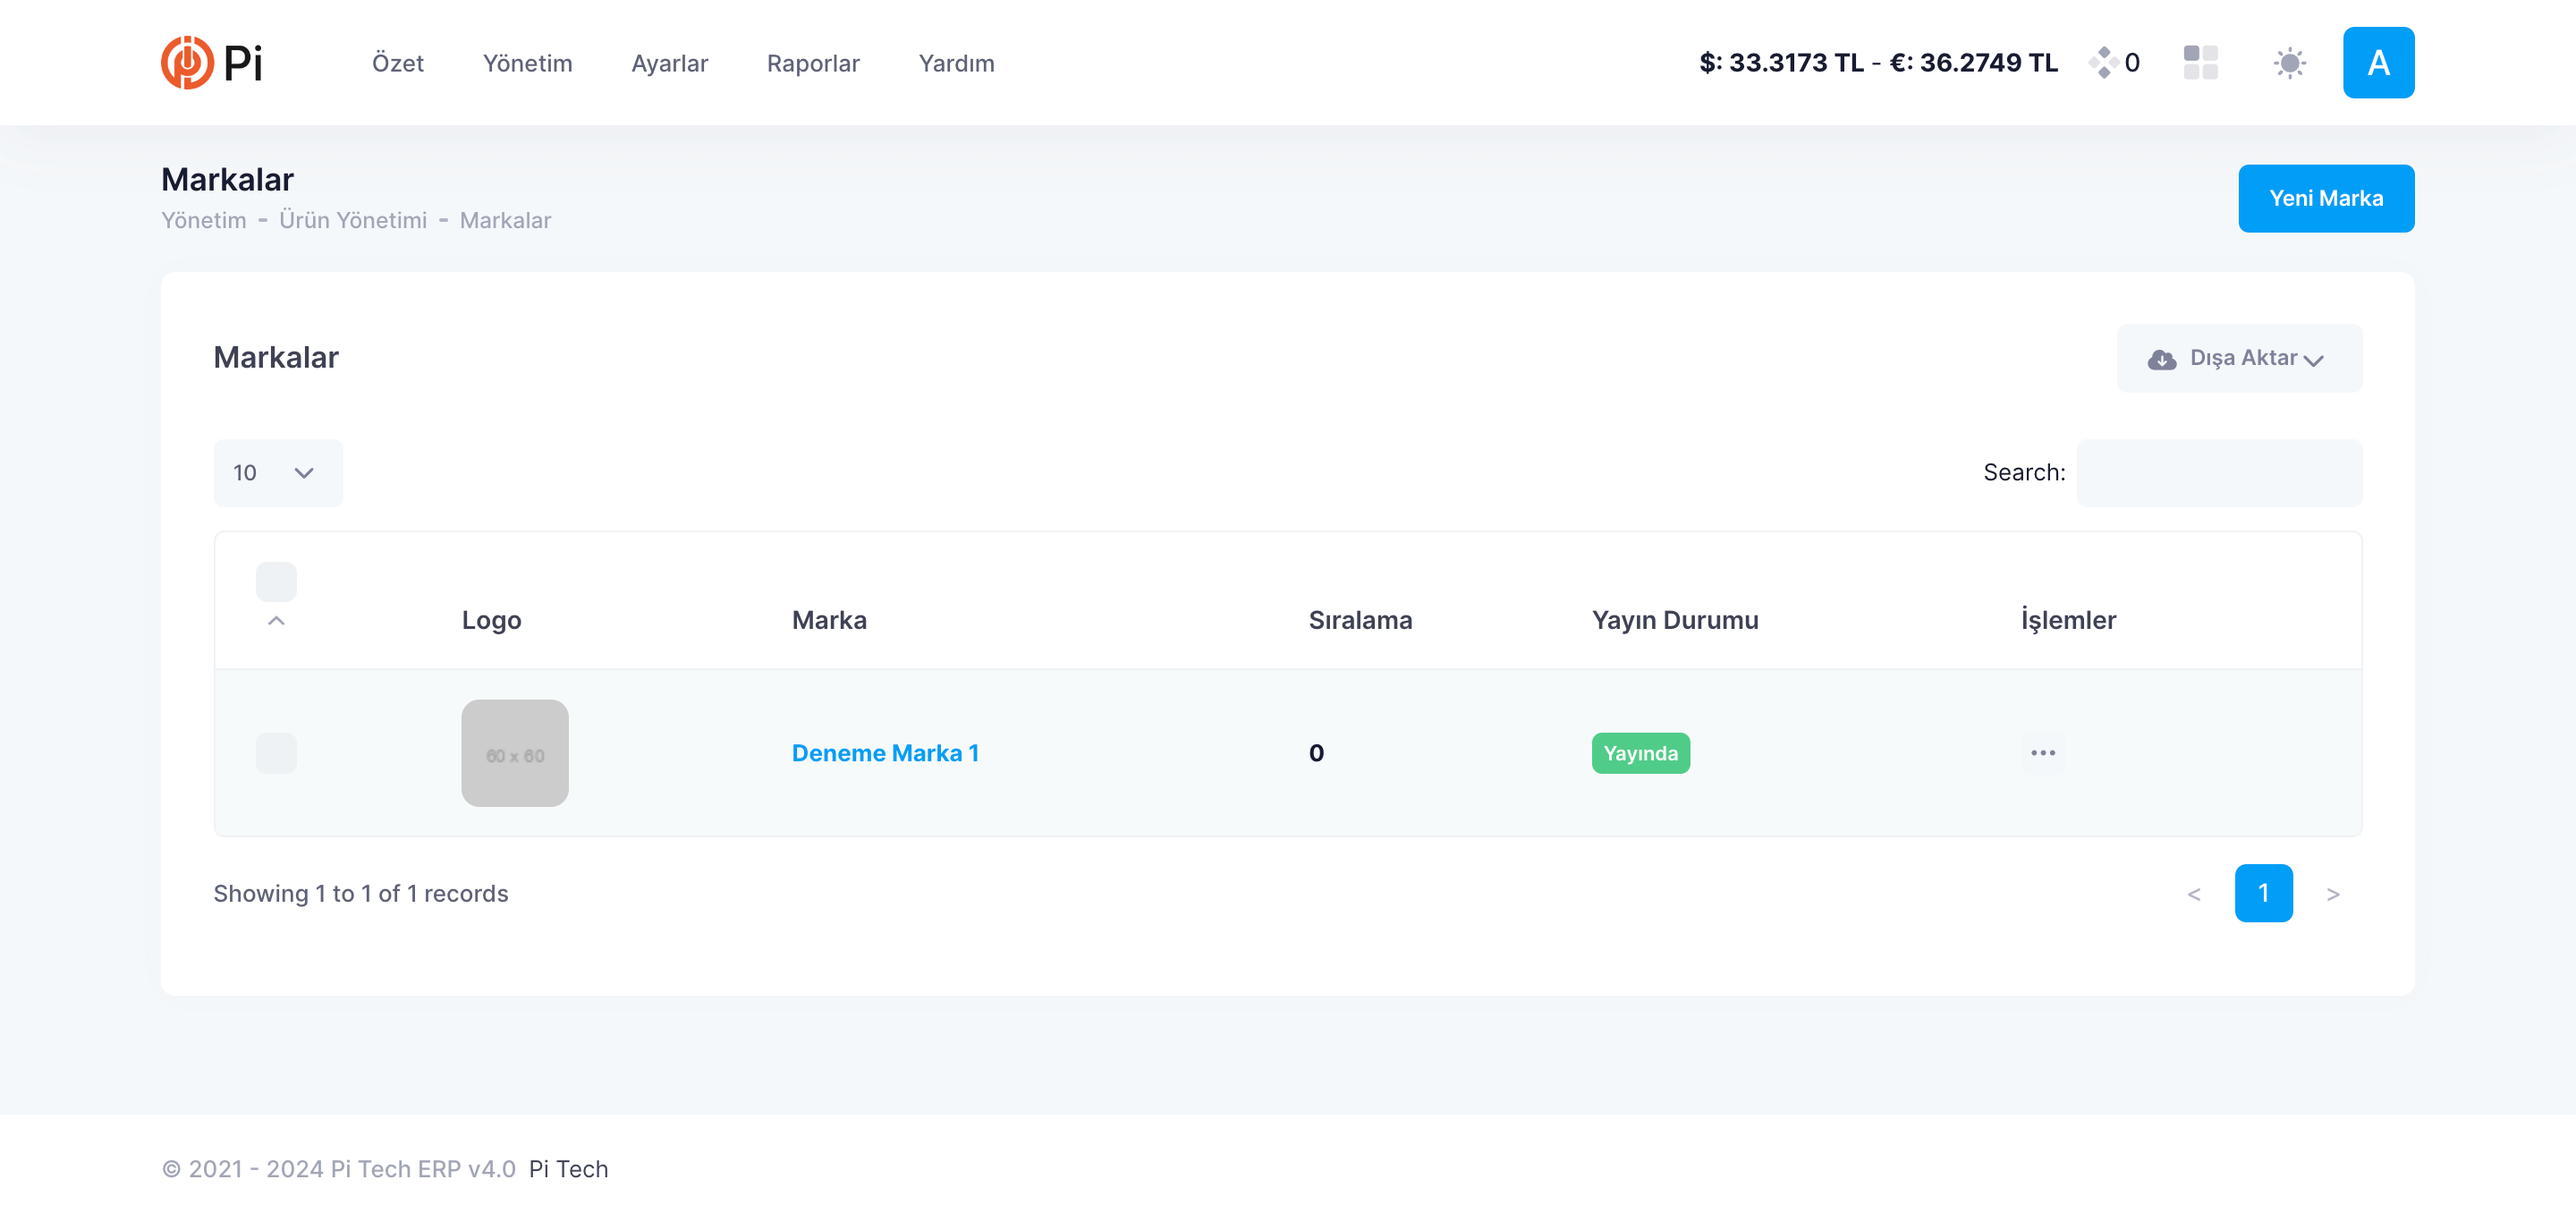
Task: Click the cloud download export icon
Action: coord(2161,359)
